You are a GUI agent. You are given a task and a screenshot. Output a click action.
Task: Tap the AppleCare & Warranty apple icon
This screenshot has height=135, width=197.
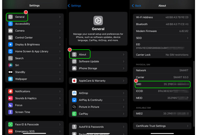tap(74, 81)
